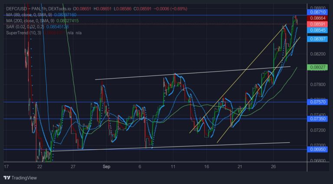Click the 0.08200 price axis tick
This screenshot has width=333, height=184.
[x=318, y=54]
